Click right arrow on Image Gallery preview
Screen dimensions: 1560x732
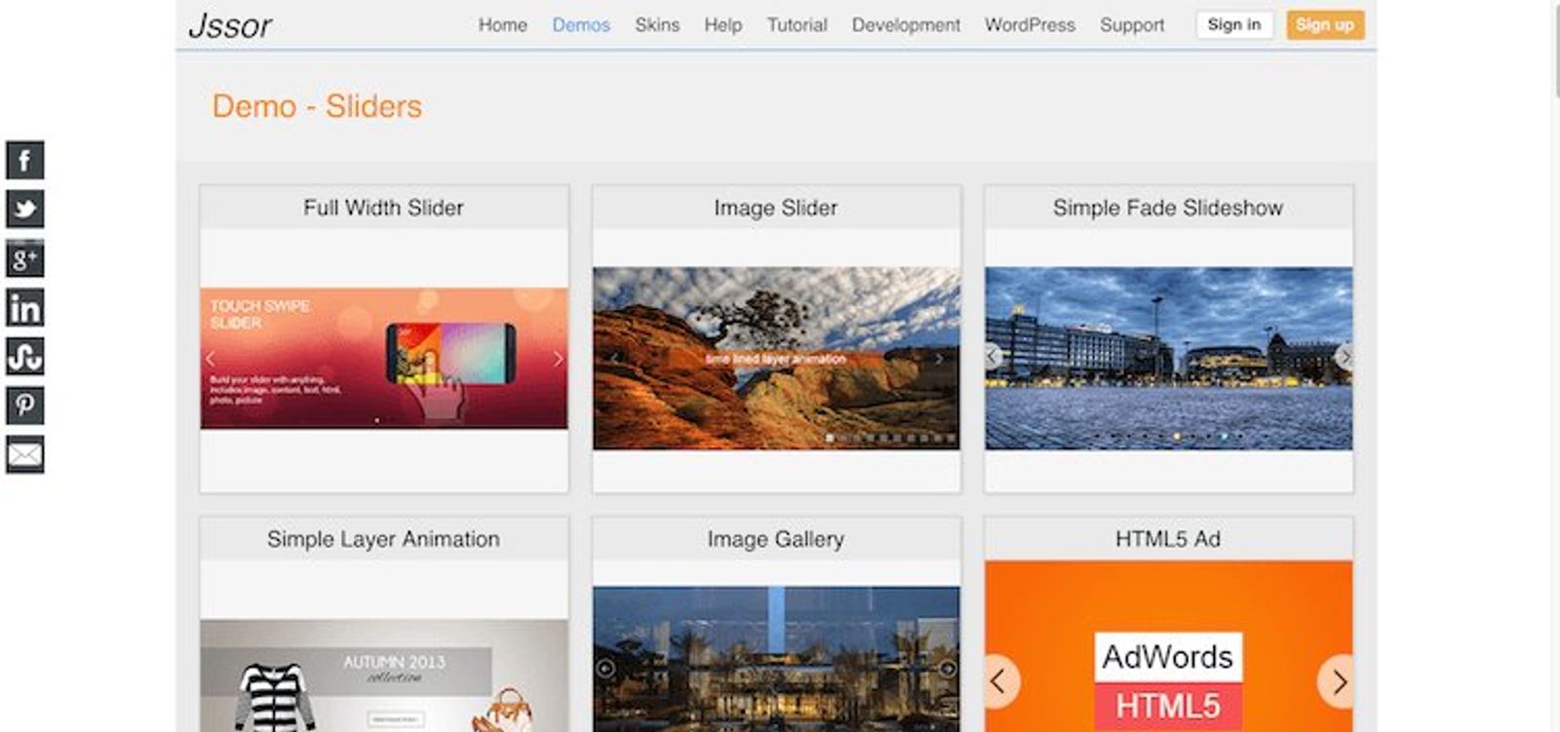948,669
